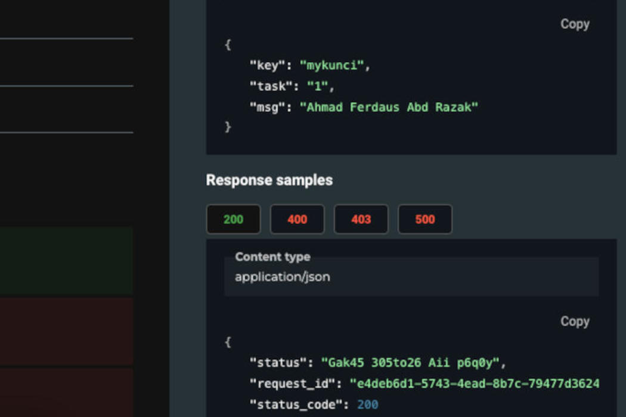
Task: Open the 403 response sample tab
Action: 361,219
